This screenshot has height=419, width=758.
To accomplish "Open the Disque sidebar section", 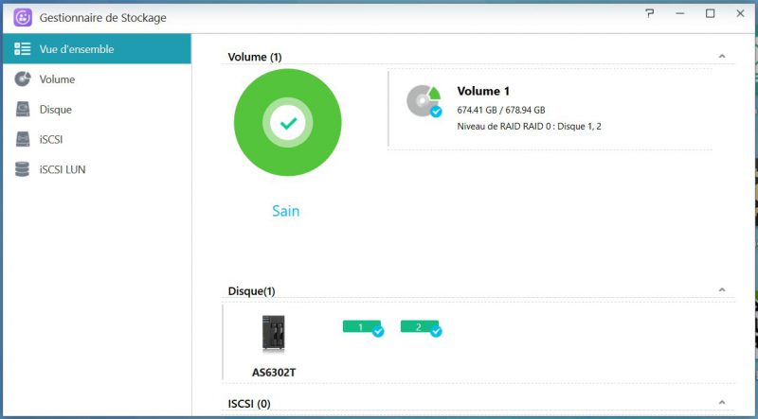I will pos(97,110).
